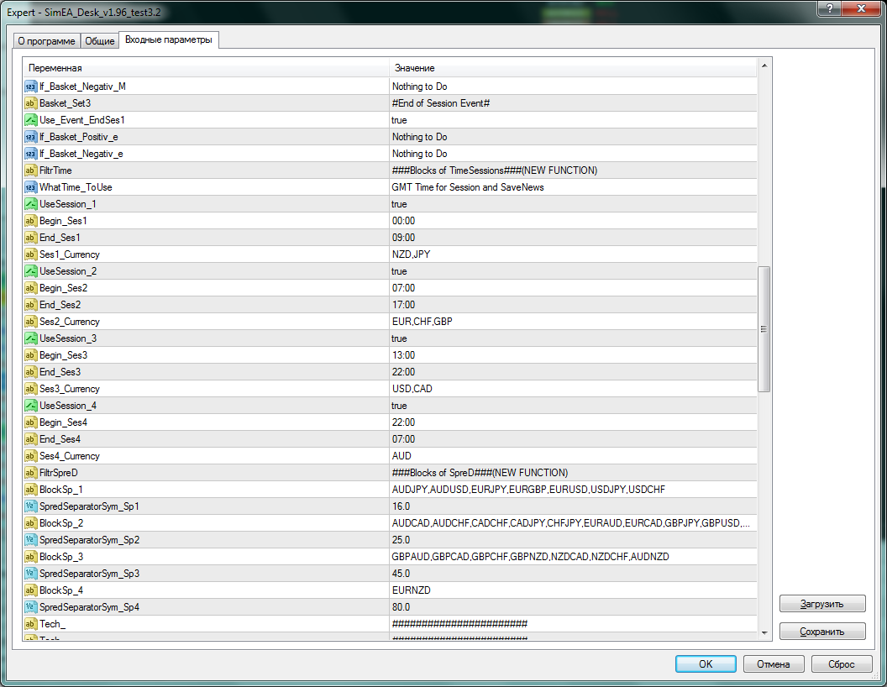Click the integer icon next to If_Basket_Positiv_e
887x687 pixels.
[x=30, y=137]
